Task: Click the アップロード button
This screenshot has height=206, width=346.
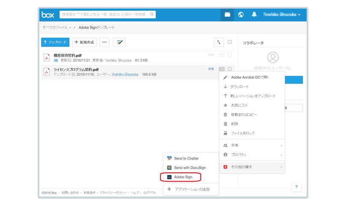Action: 55,42
